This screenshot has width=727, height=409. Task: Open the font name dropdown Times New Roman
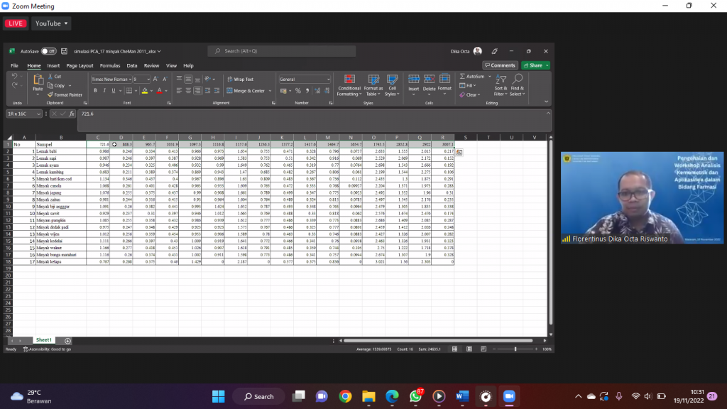click(x=131, y=80)
